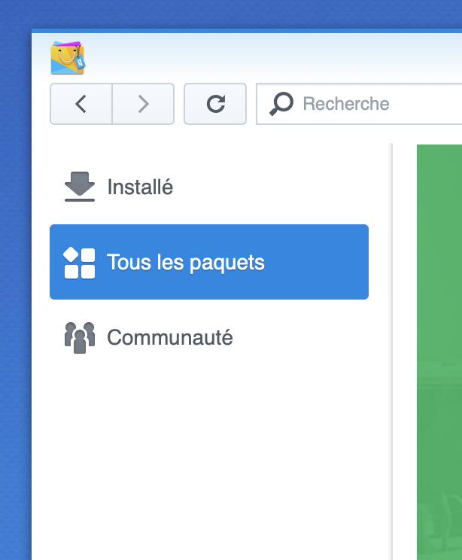
Task: Refresh the package list
Action: [215, 104]
